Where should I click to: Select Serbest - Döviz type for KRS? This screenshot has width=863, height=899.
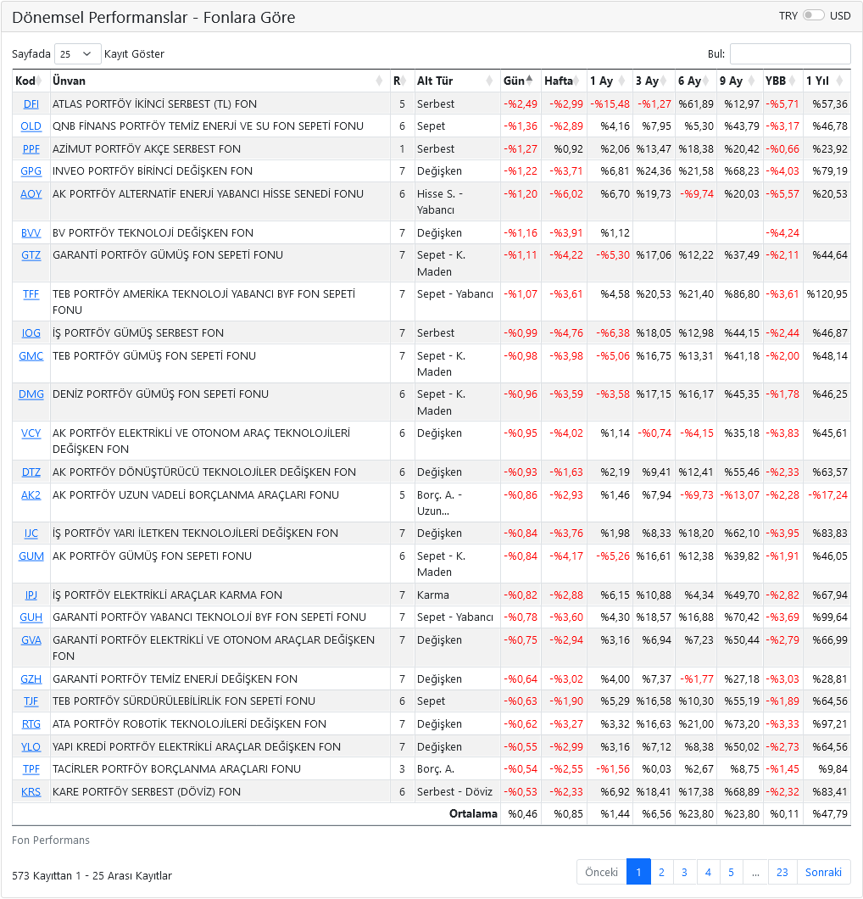click(454, 792)
